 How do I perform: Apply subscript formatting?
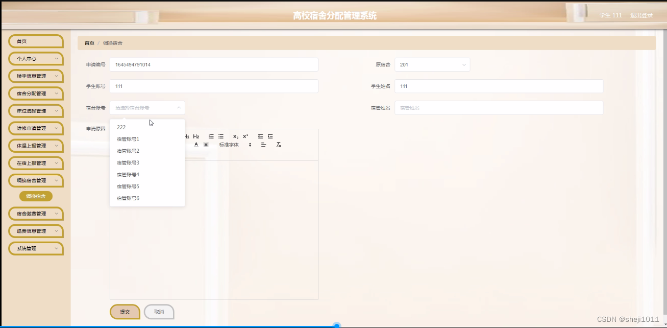tap(236, 136)
